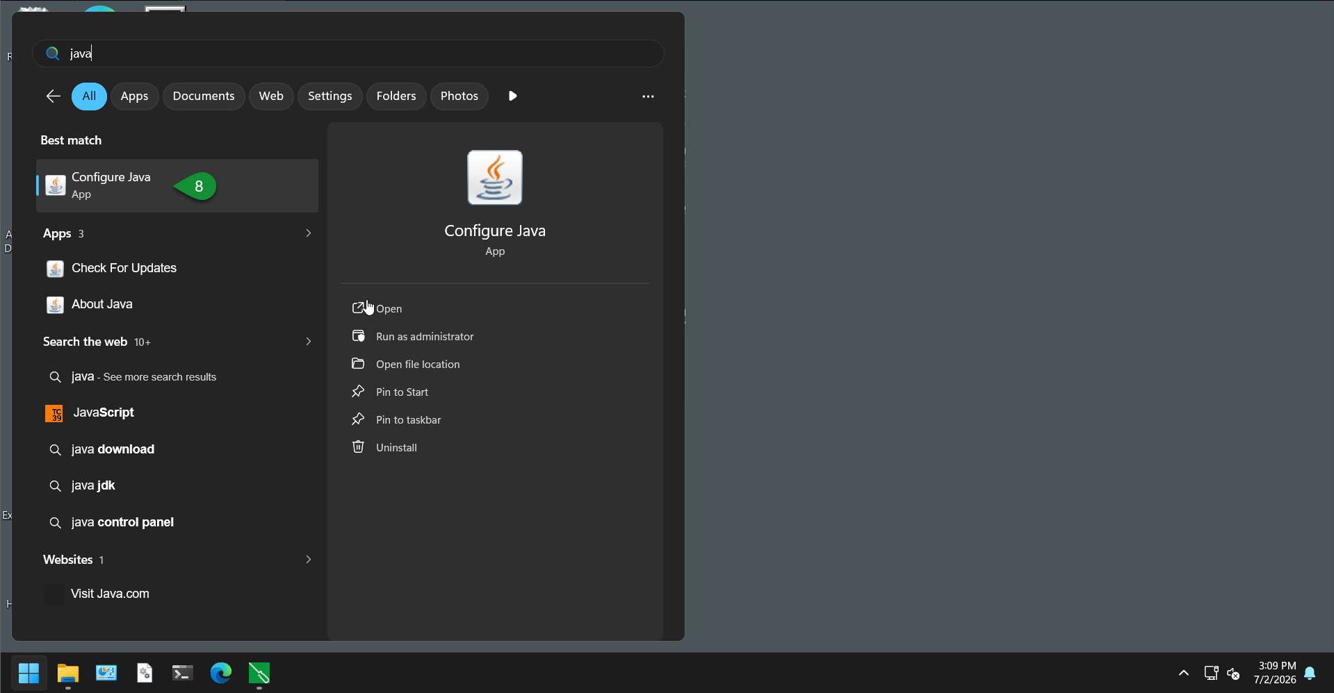Open the blue monitor app on taskbar

point(106,673)
